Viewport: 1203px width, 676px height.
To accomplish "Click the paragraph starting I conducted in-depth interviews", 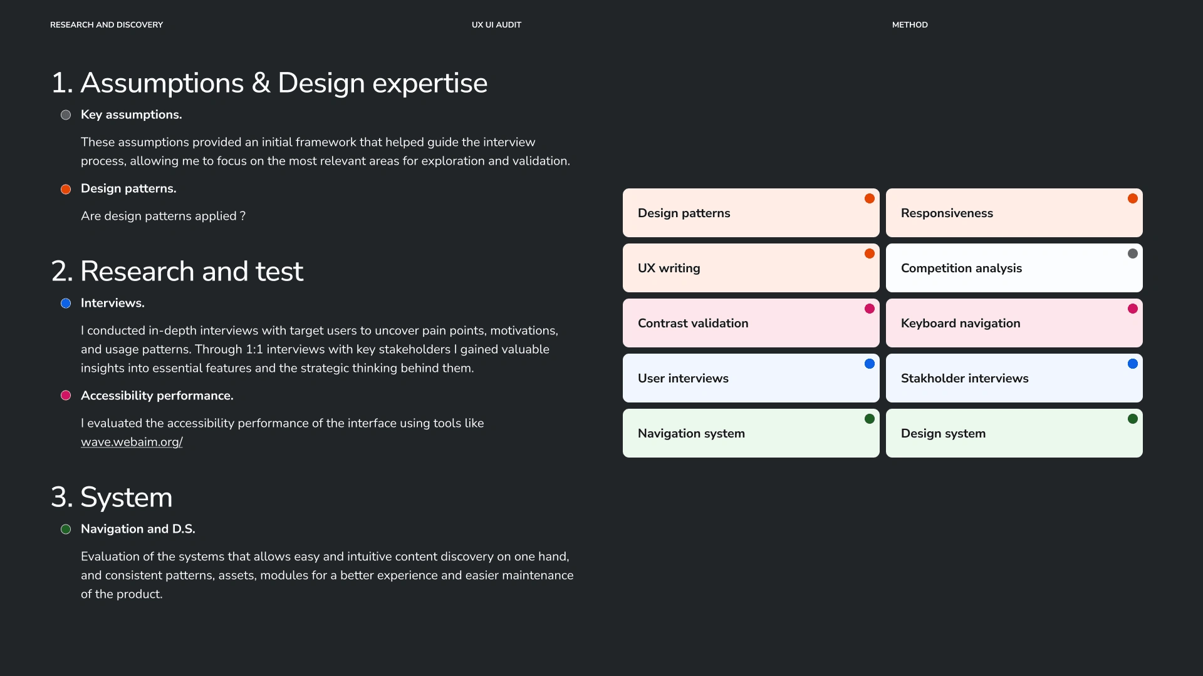I will pyautogui.click(x=320, y=349).
